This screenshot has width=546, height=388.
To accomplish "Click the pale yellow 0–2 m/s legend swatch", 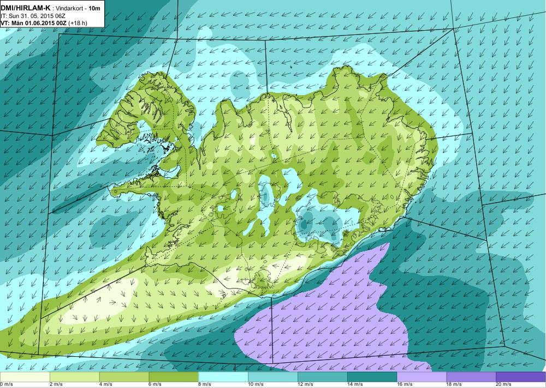I will click(25, 377).
